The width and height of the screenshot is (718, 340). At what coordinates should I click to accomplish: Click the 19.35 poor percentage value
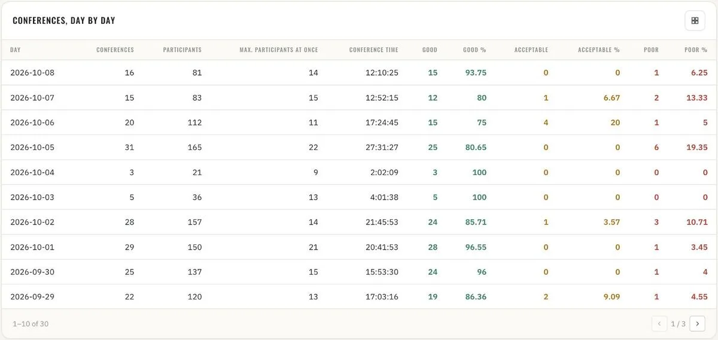pyautogui.click(x=696, y=148)
